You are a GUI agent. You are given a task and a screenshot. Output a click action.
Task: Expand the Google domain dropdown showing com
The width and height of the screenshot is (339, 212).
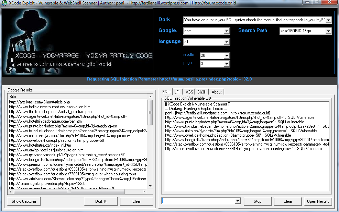point(226,31)
